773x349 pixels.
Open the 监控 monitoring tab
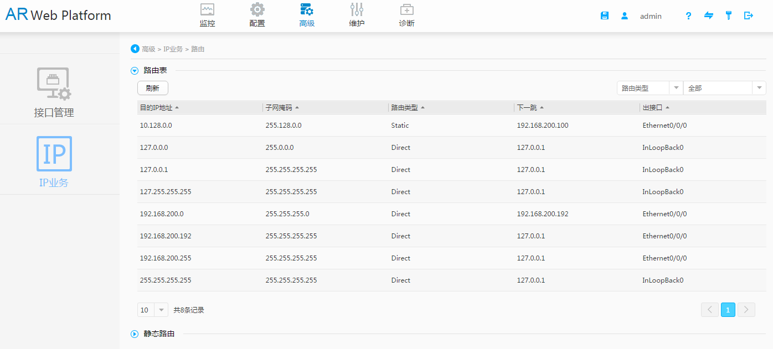click(207, 15)
